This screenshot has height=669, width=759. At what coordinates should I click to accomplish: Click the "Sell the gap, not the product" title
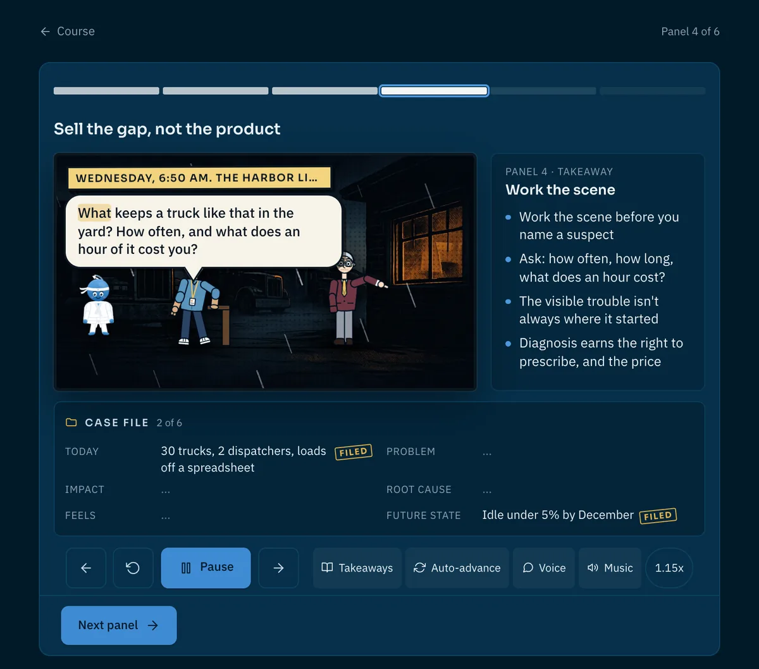[x=167, y=129]
